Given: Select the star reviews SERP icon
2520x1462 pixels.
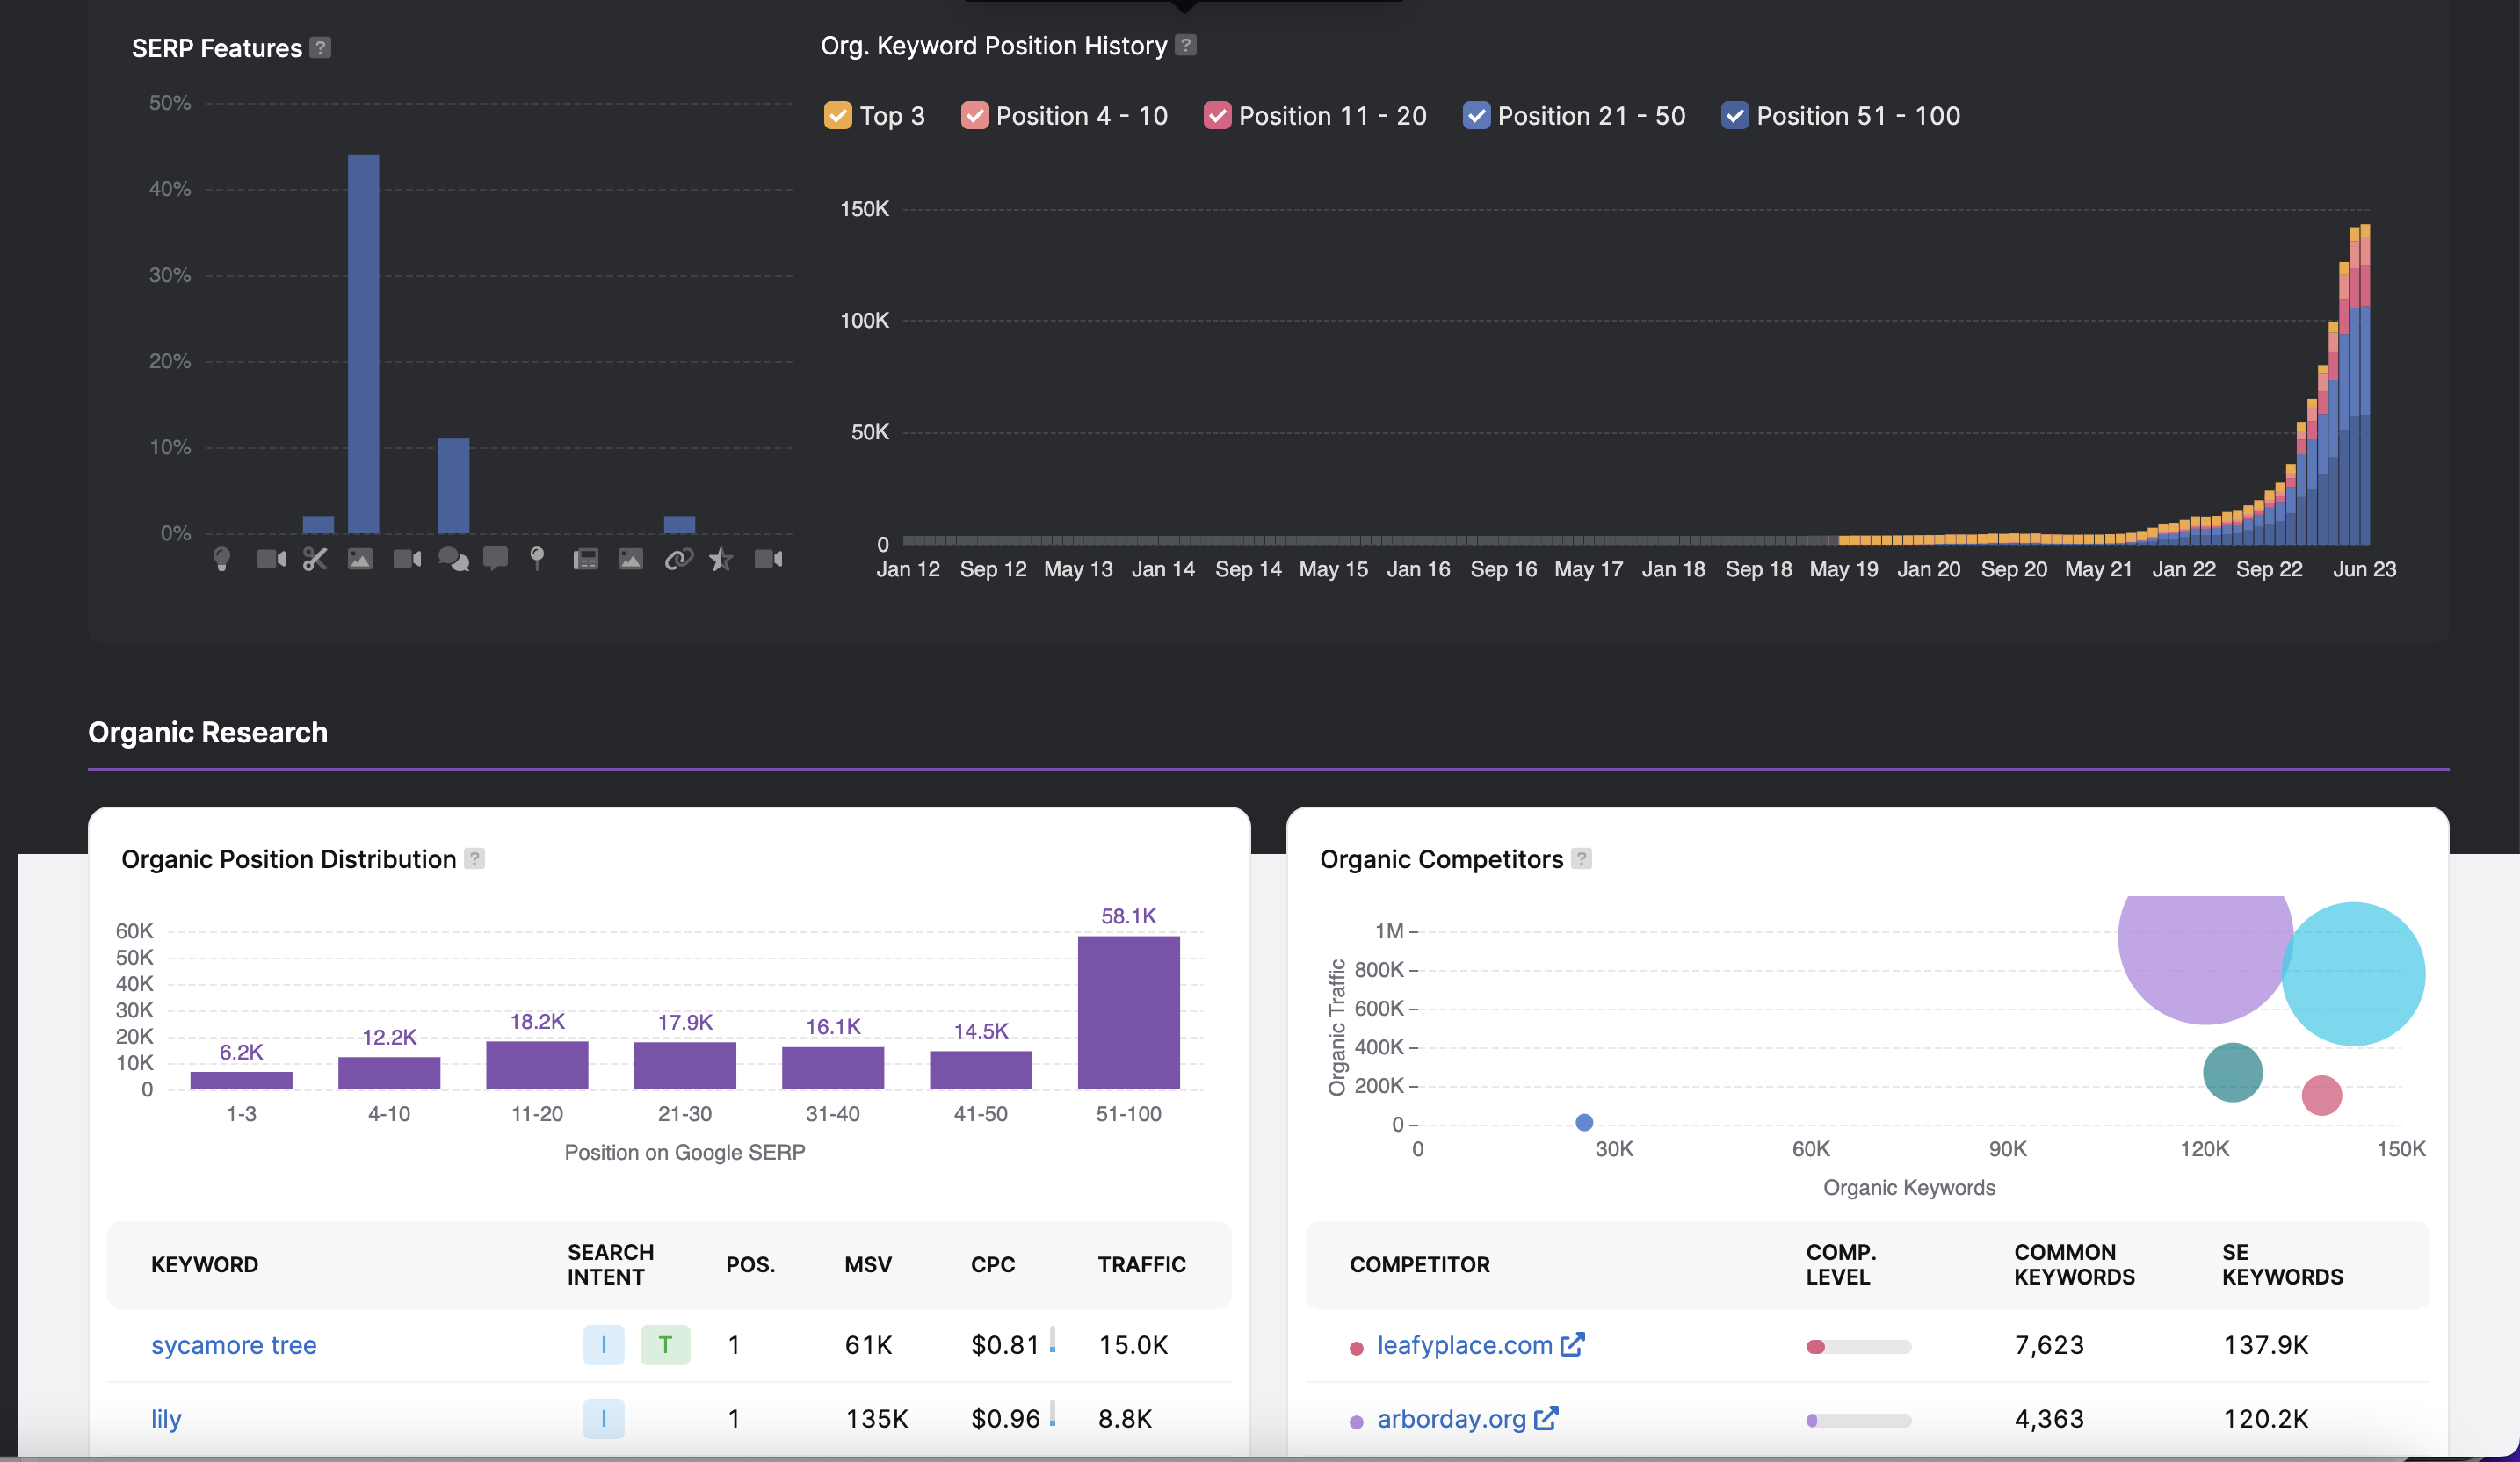Looking at the screenshot, I should pos(721,558).
